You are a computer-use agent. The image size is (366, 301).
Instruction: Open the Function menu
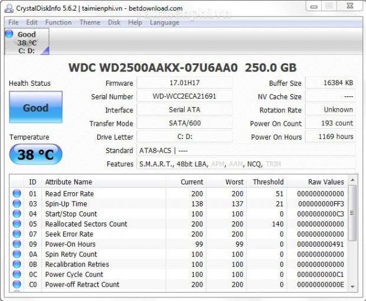pyautogui.click(x=58, y=22)
